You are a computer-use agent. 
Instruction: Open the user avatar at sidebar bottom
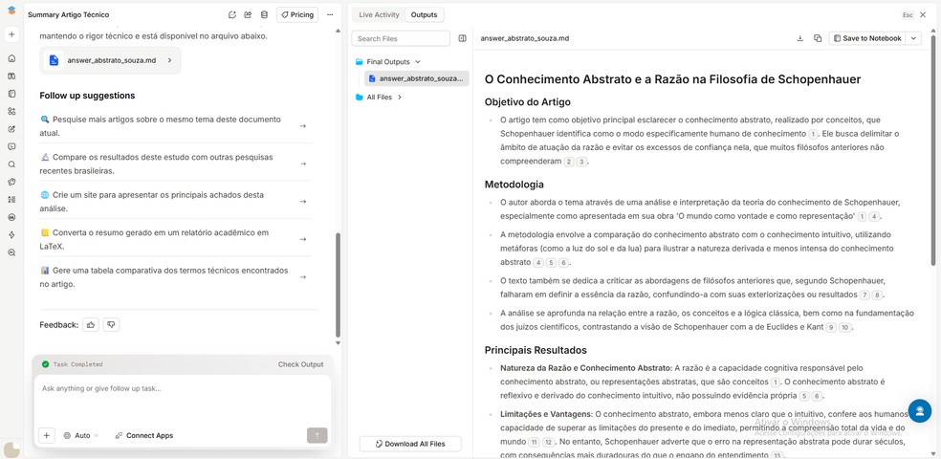[x=11, y=449]
